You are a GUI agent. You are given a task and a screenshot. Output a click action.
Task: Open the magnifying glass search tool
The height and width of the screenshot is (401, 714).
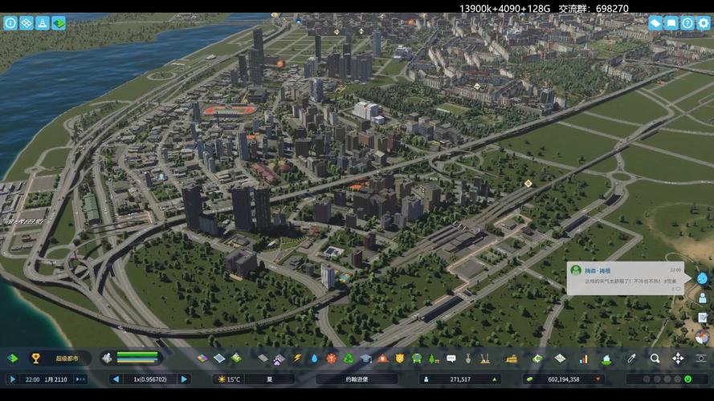tap(655, 358)
